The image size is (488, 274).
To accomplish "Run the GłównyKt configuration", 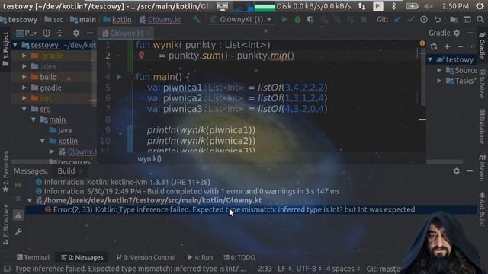I will (284, 20).
